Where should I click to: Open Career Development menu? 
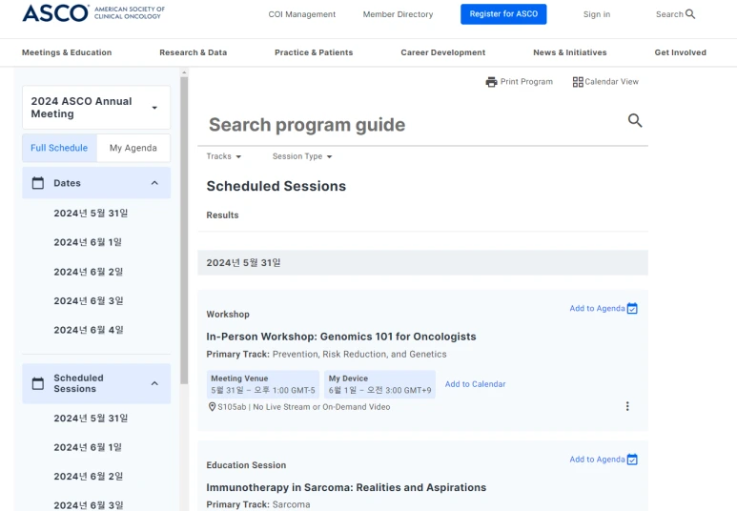point(442,52)
